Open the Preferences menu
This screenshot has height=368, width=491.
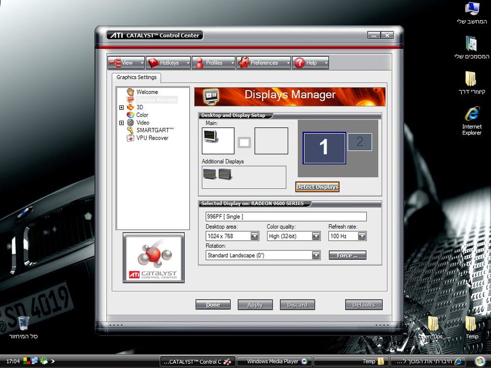pos(264,63)
